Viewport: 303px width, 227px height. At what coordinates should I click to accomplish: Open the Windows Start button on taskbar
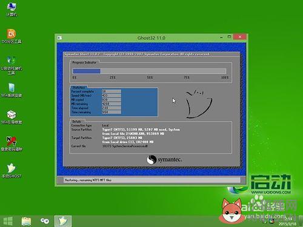tap(8, 221)
